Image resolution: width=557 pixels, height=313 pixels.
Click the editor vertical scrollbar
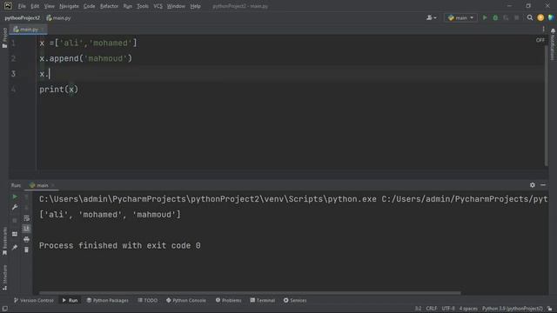pyautogui.click(x=546, y=106)
